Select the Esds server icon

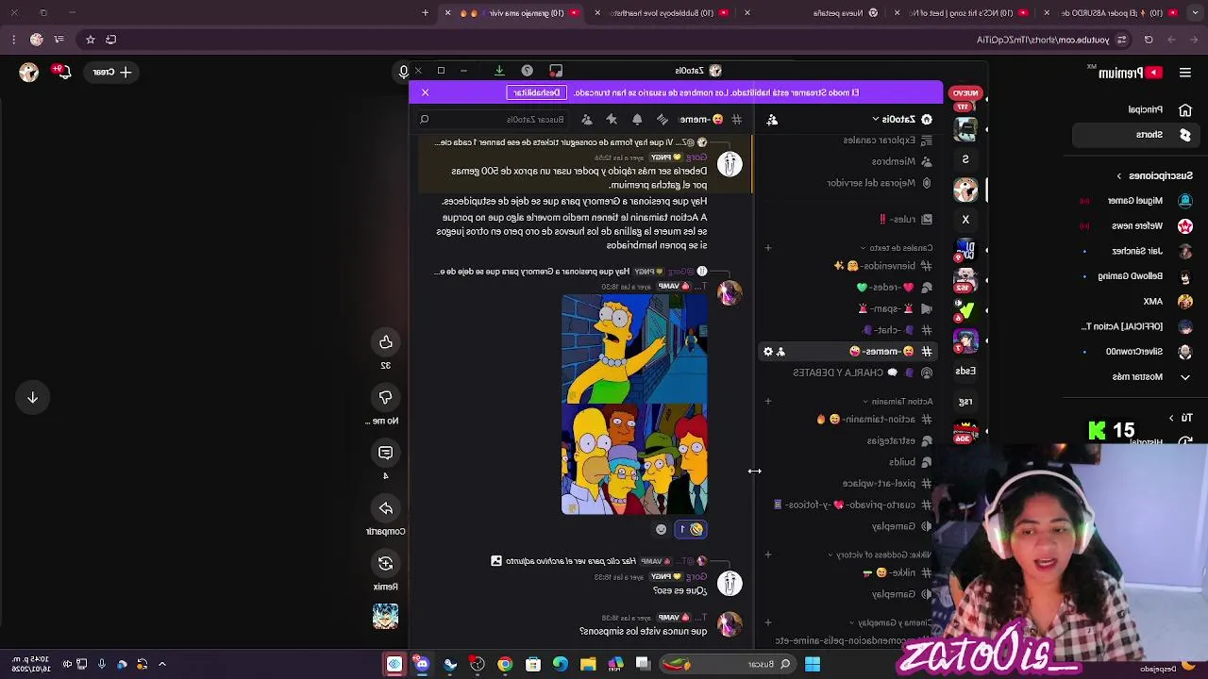pyautogui.click(x=965, y=372)
